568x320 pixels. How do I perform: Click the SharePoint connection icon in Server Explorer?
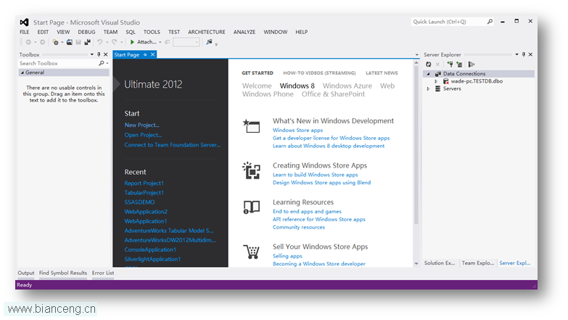click(472, 64)
